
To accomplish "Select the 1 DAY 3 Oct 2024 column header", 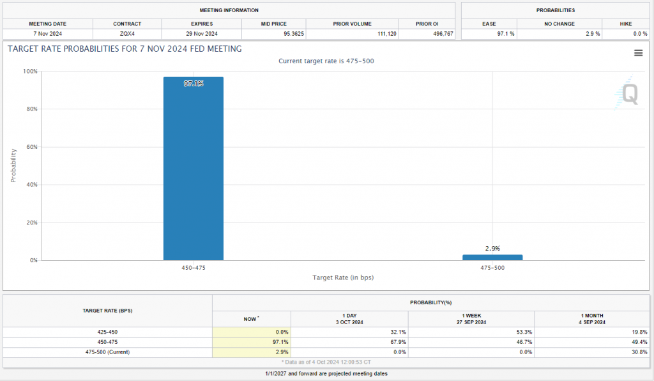I will click(x=349, y=318).
